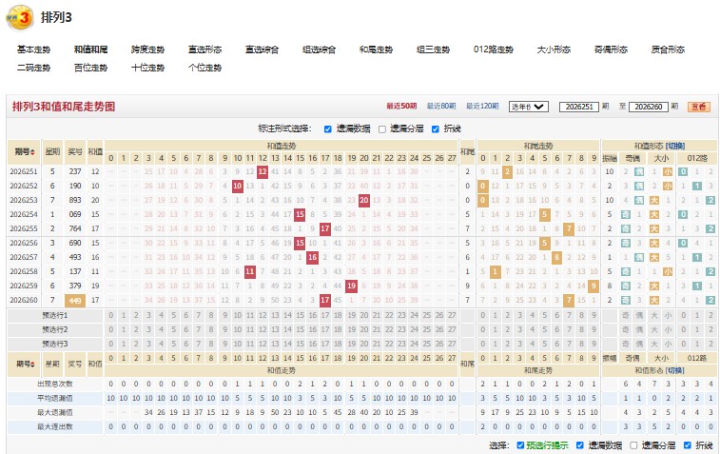Screen dimensions: 720x454
Task: Sort by 期号 arrows in bottom header
Action: (x=32, y=364)
